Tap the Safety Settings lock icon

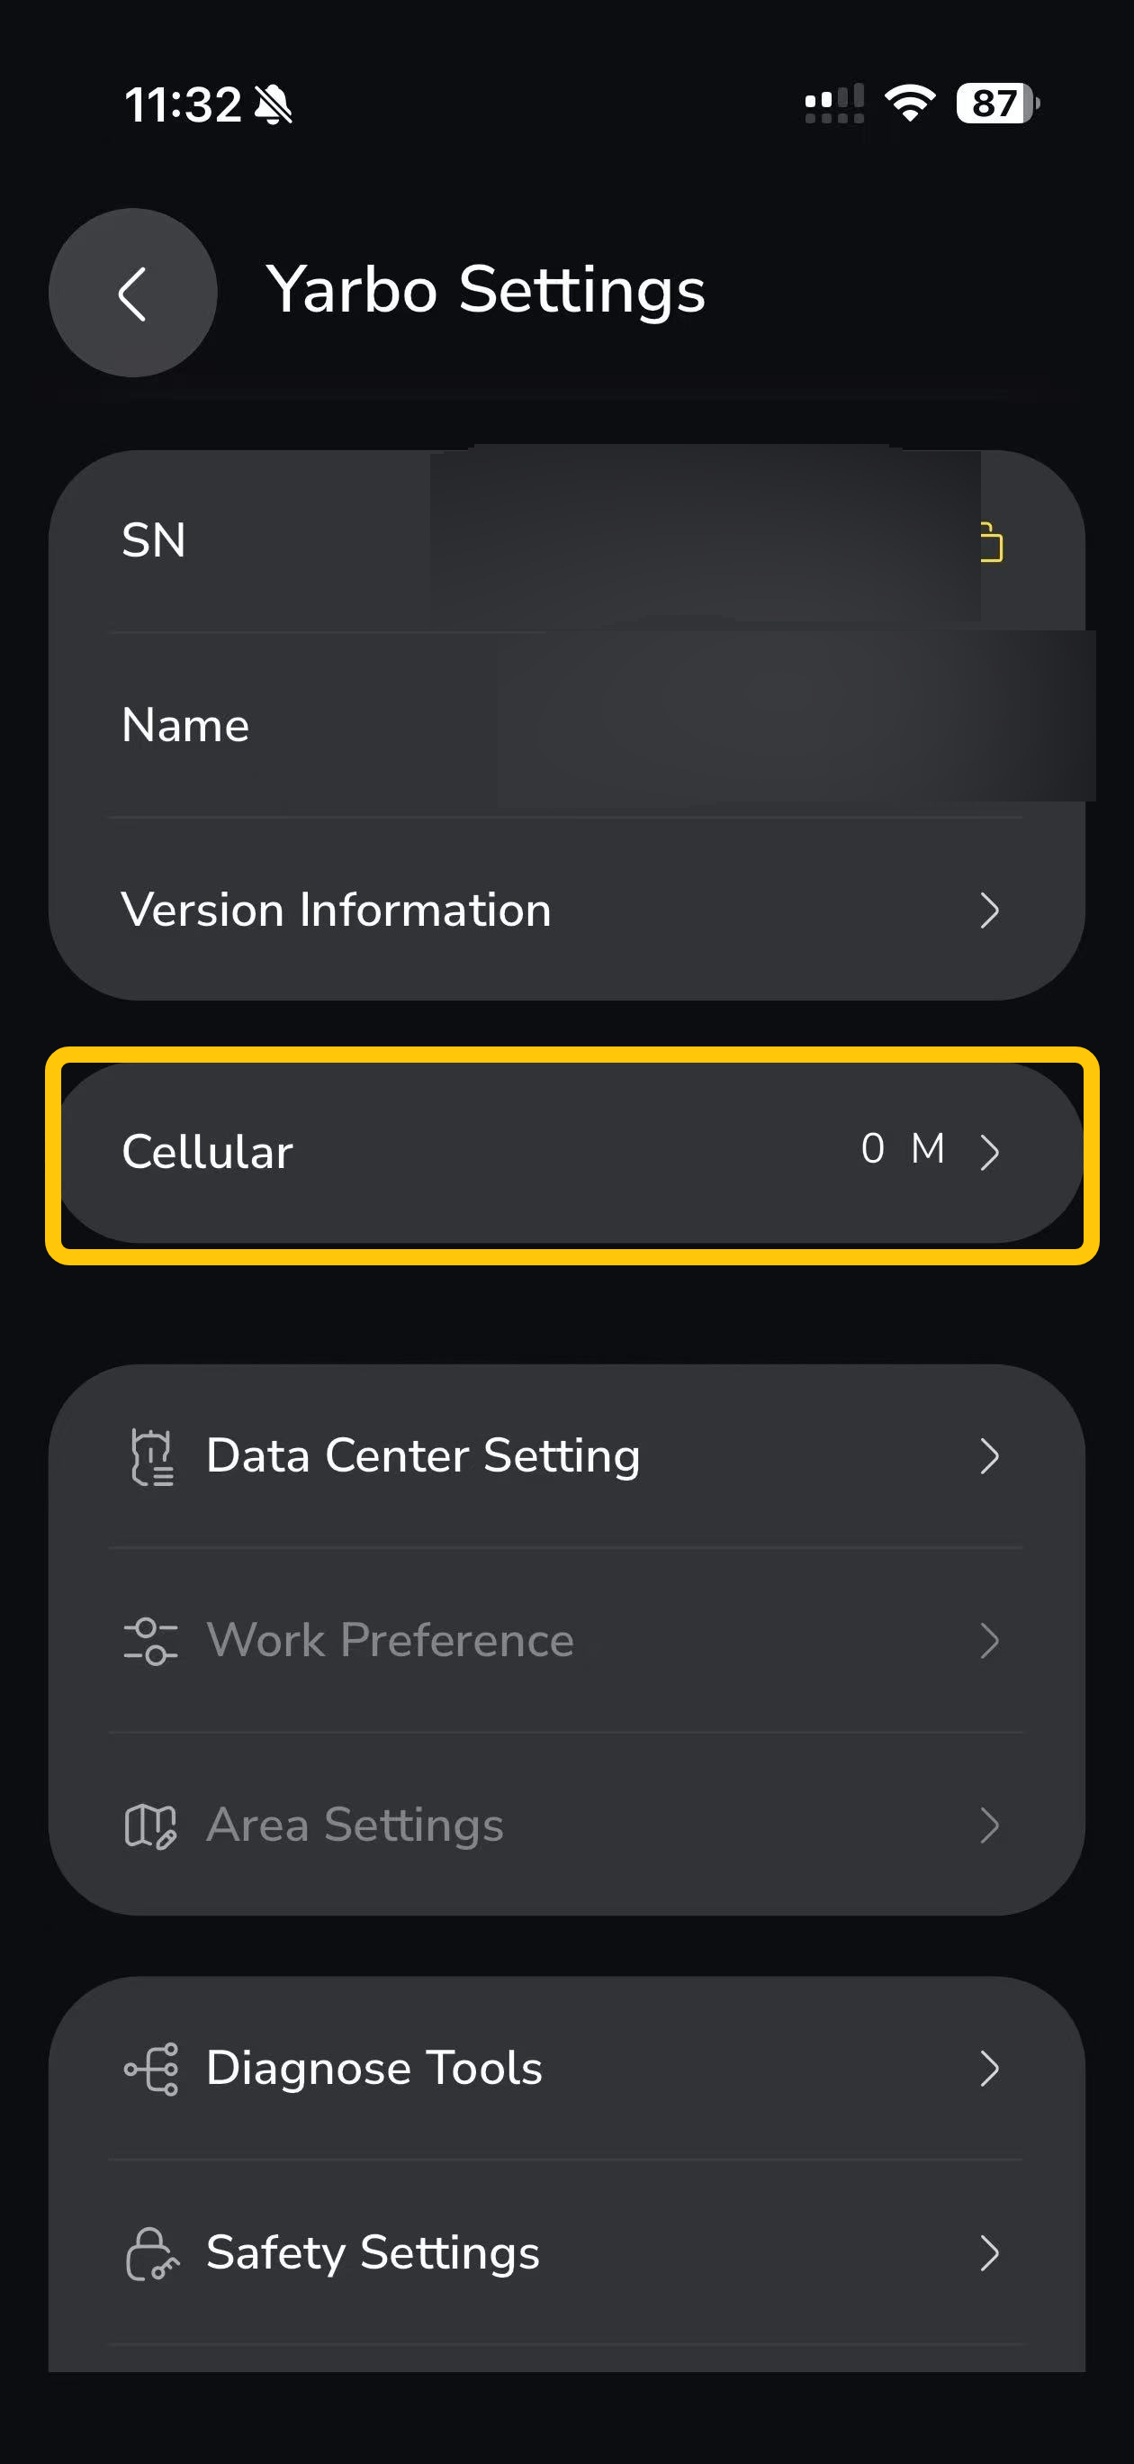tap(151, 2252)
